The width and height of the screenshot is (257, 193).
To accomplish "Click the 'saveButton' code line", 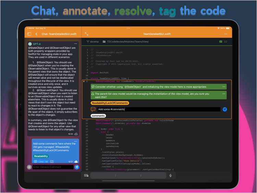I will (112, 146).
